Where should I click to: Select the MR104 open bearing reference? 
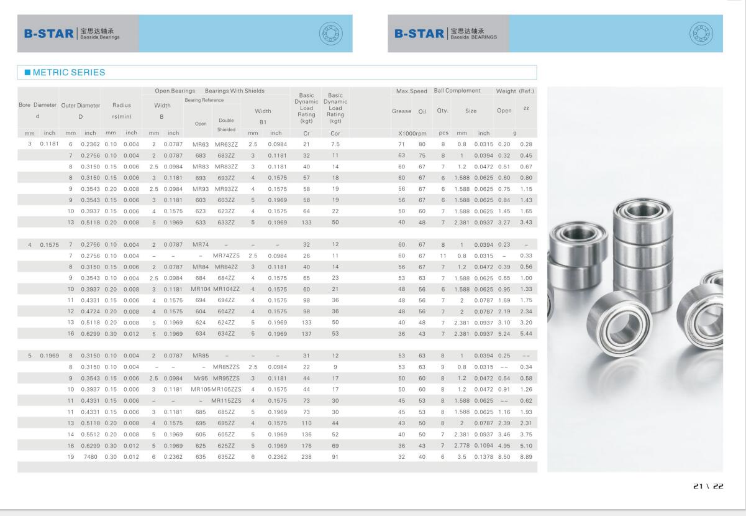201,289
